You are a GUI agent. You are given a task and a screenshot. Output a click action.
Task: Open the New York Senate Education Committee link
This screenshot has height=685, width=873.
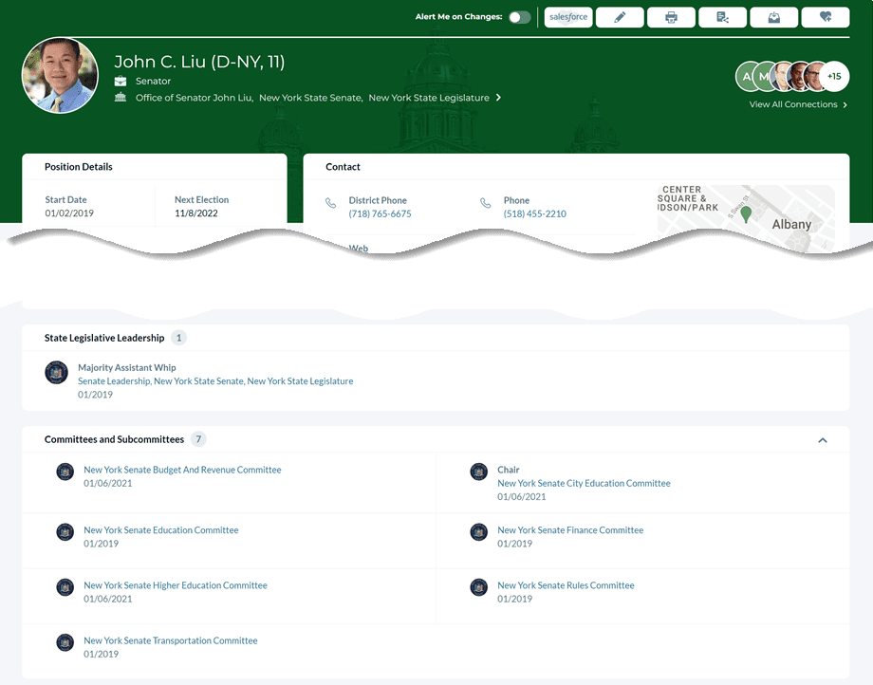161,530
